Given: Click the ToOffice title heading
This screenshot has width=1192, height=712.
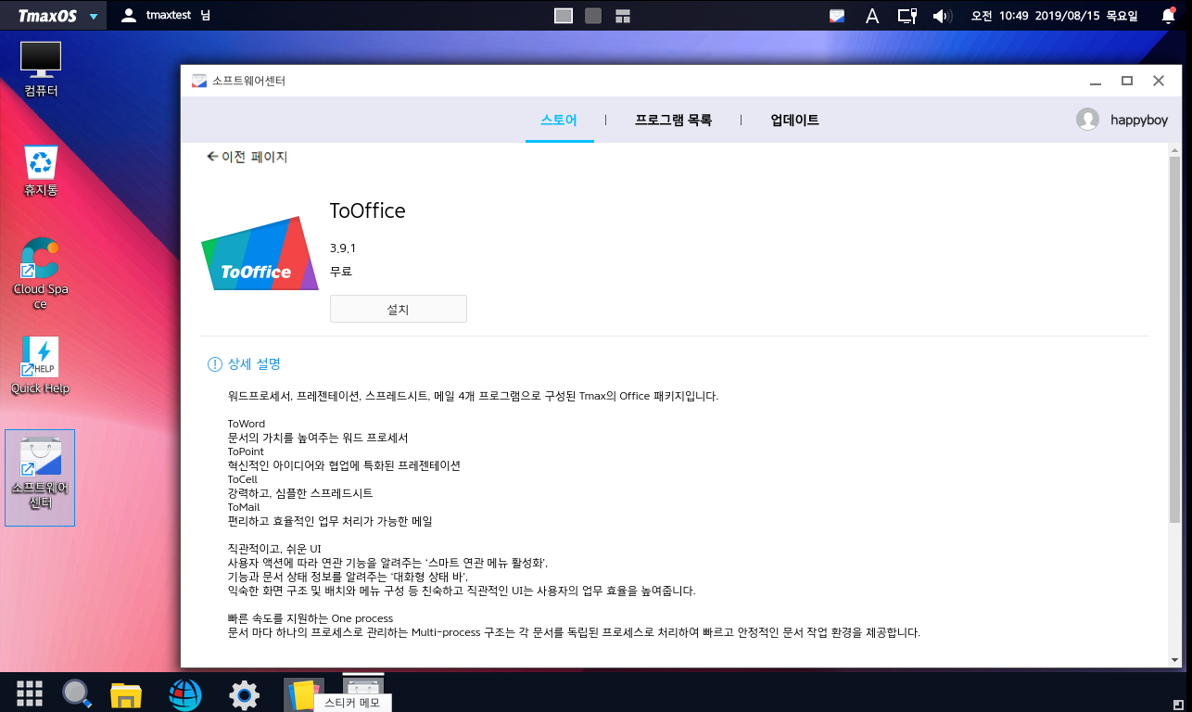Looking at the screenshot, I should click(x=368, y=211).
